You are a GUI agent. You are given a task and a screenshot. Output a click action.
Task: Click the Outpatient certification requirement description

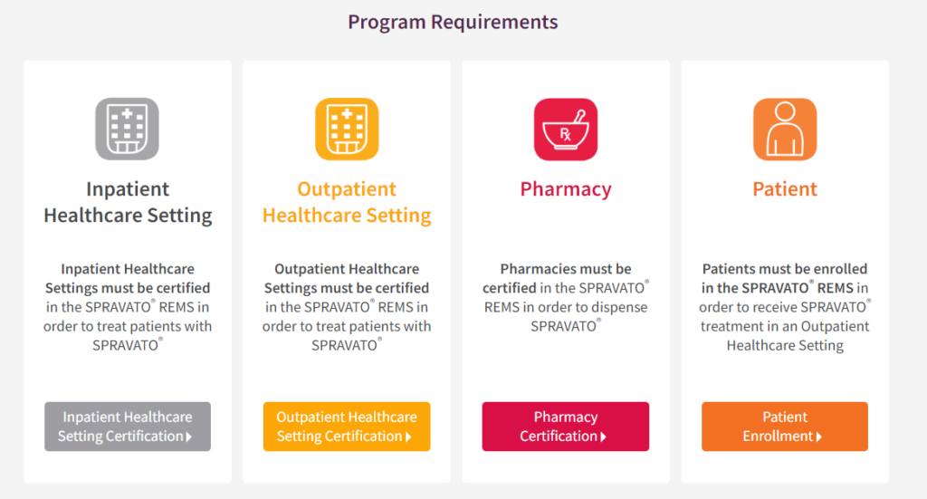pos(347,307)
